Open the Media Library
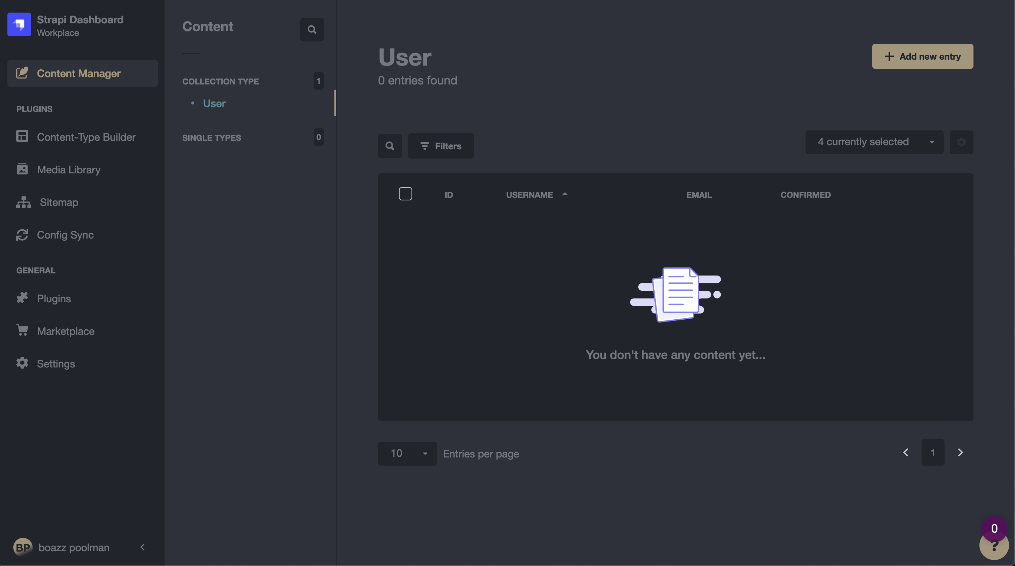The height and width of the screenshot is (566, 1015). (x=69, y=170)
